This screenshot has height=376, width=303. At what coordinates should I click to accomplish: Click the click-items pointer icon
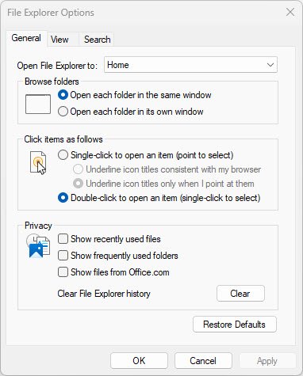[x=38, y=163]
